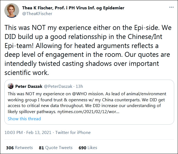The image size is (178, 154).
Task: View the 306 Retweets list
Action: click(x=19, y=147)
